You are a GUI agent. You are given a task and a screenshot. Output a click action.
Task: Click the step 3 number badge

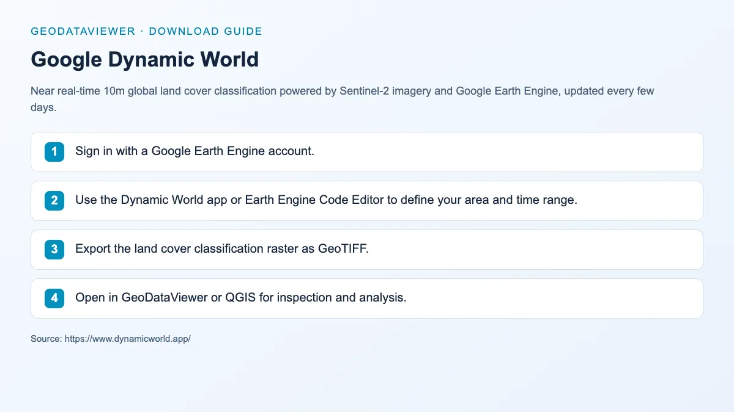[x=54, y=249]
